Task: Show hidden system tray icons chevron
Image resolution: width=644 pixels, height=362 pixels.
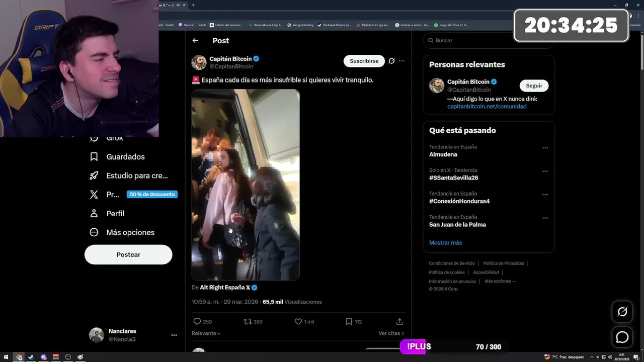Action: (591, 357)
